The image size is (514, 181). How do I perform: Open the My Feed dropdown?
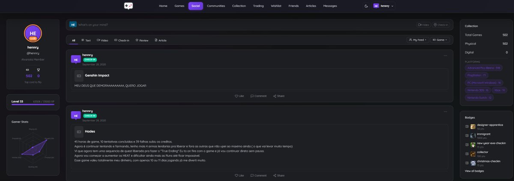coord(418,40)
